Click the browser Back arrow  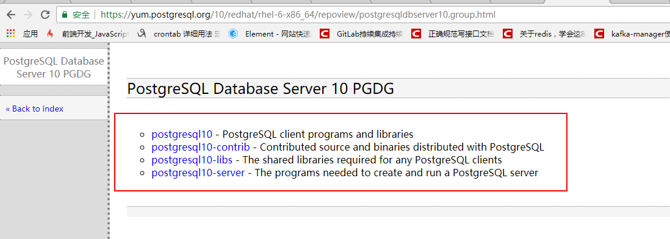coord(11,15)
